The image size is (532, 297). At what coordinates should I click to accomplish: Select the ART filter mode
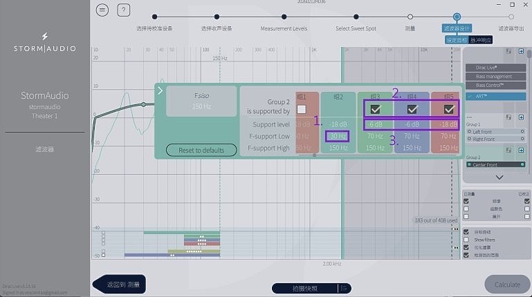[x=496, y=96]
